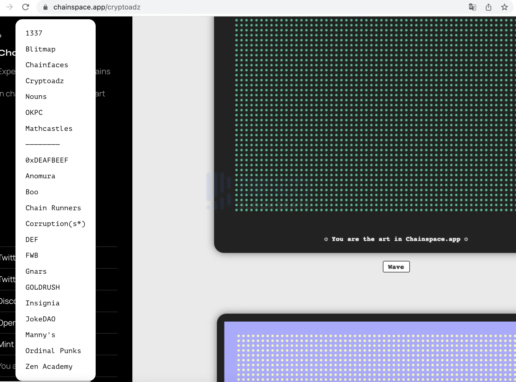Select Cryptoadz from the collection menu
Image resolution: width=516 pixels, height=382 pixels.
tap(44, 81)
